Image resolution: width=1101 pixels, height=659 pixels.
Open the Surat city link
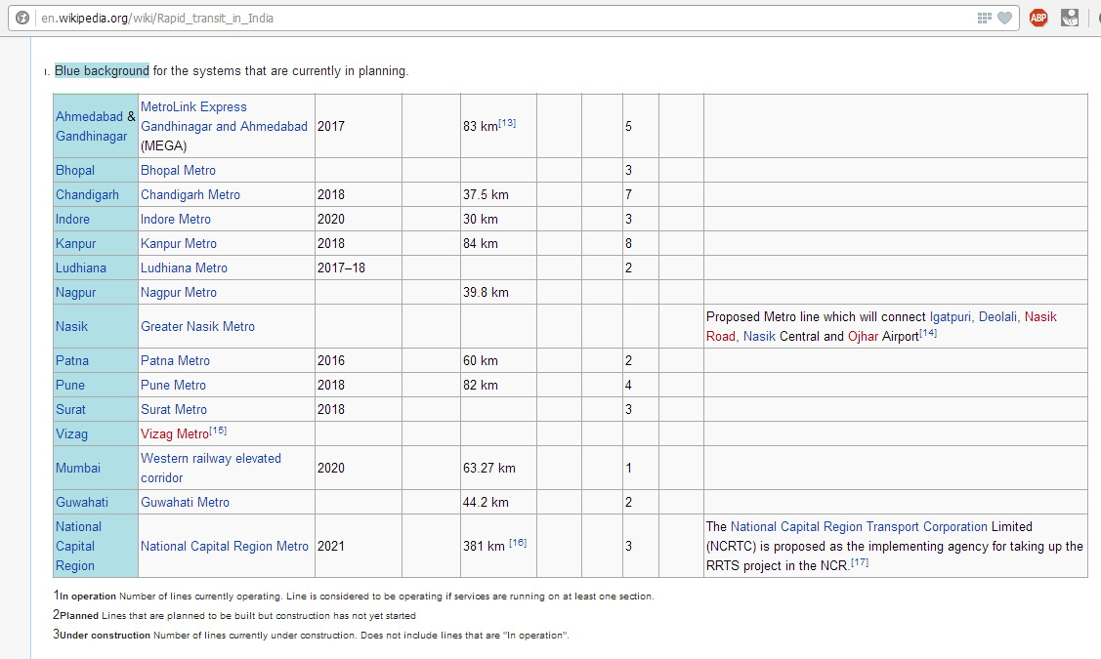coord(70,409)
